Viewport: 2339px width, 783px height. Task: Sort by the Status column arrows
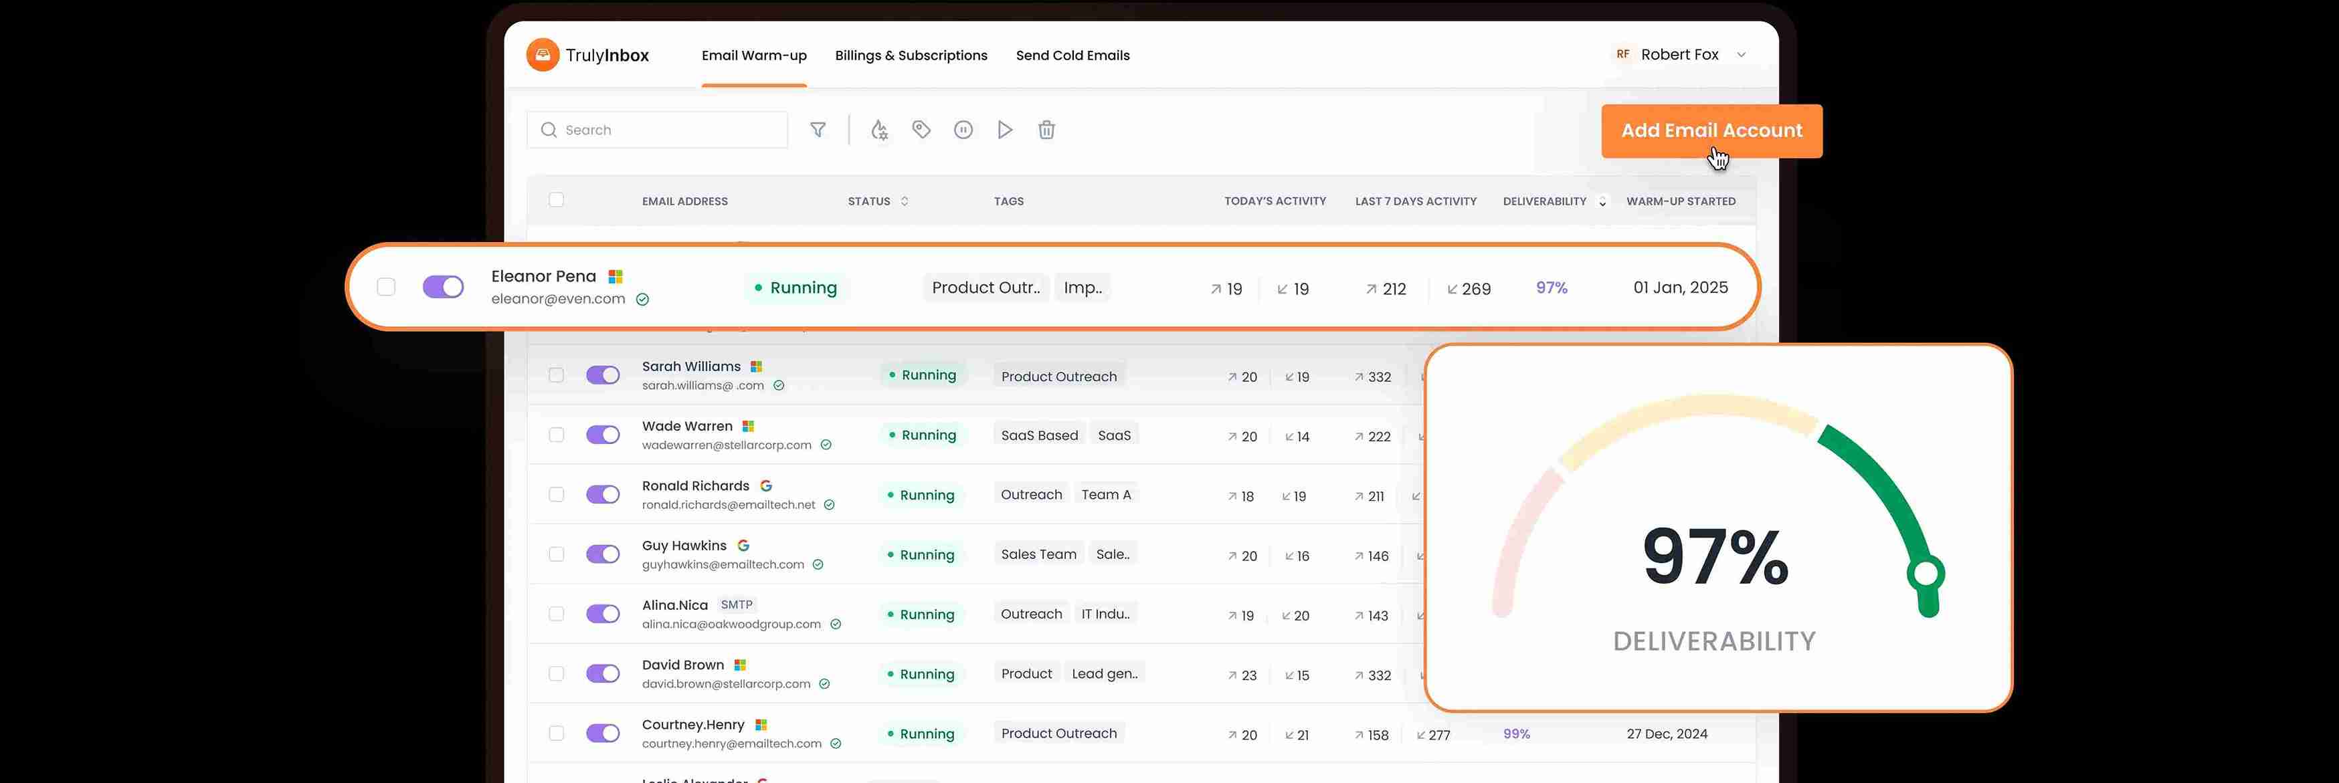pyautogui.click(x=905, y=201)
